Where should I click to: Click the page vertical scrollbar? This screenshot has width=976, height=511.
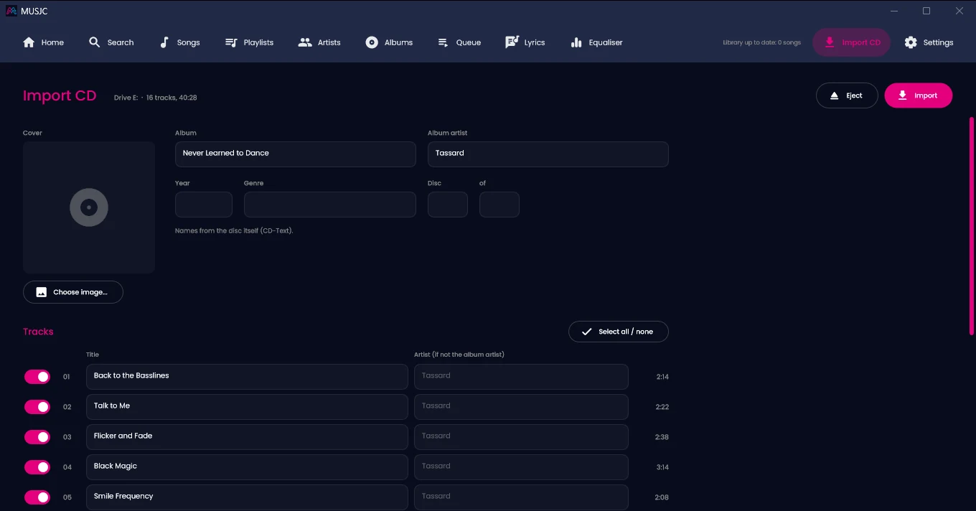[972, 226]
